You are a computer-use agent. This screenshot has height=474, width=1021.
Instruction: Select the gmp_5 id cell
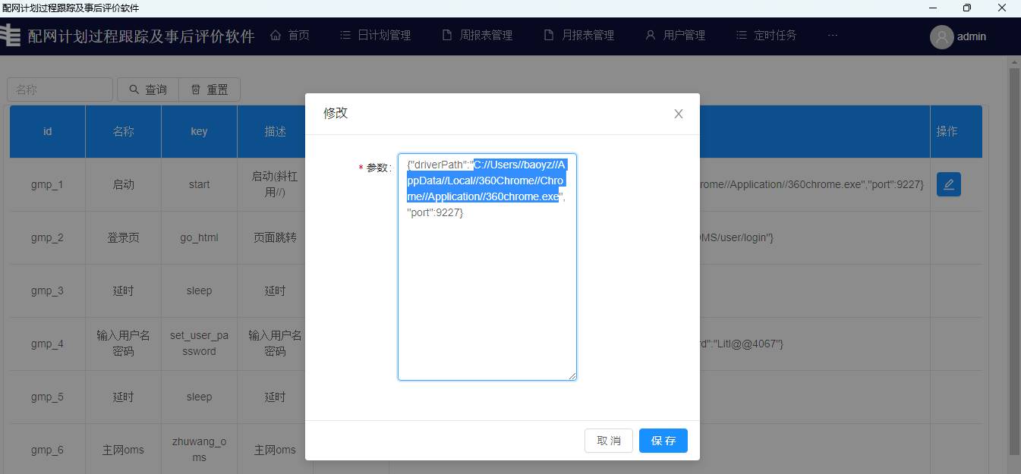[48, 397]
